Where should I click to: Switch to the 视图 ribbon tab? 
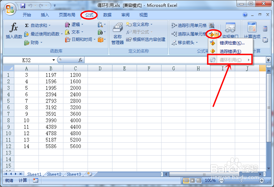pyautogui.click(x=143, y=15)
